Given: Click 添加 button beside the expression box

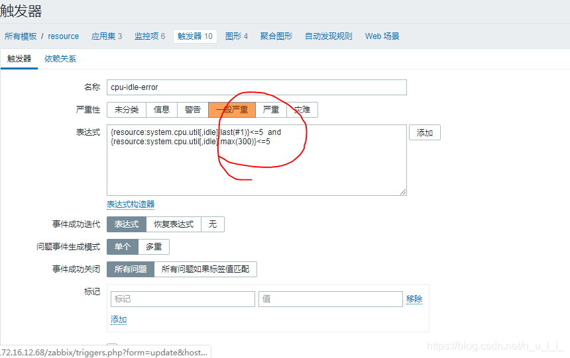Looking at the screenshot, I should [x=425, y=132].
